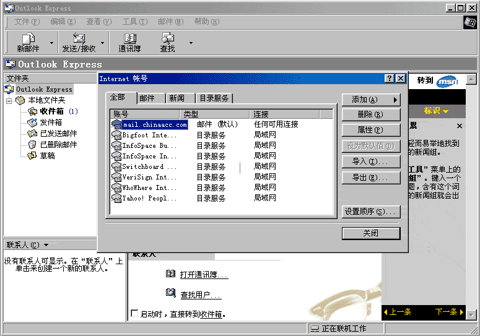The image size is (480, 336).
Task: Click the 收件箱 inbox icon
Action: click(32, 111)
